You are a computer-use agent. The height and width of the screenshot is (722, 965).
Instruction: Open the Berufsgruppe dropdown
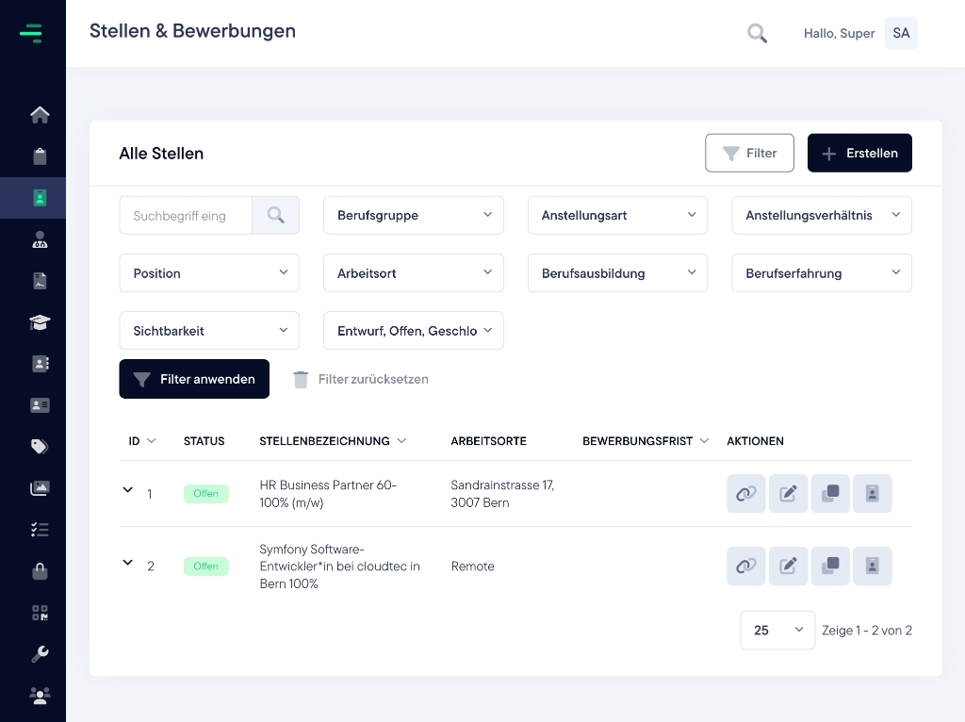coord(413,216)
